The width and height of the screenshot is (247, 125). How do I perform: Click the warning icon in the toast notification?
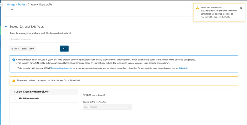pyautogui.click(x=198, y=8)
